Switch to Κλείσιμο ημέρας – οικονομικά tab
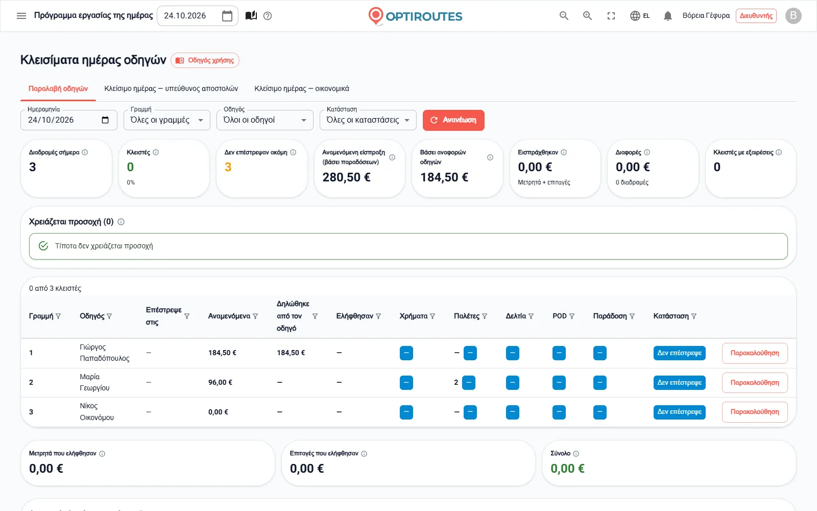Image resolution: width=817 pixels, height=511 pixels. point(302,88)
